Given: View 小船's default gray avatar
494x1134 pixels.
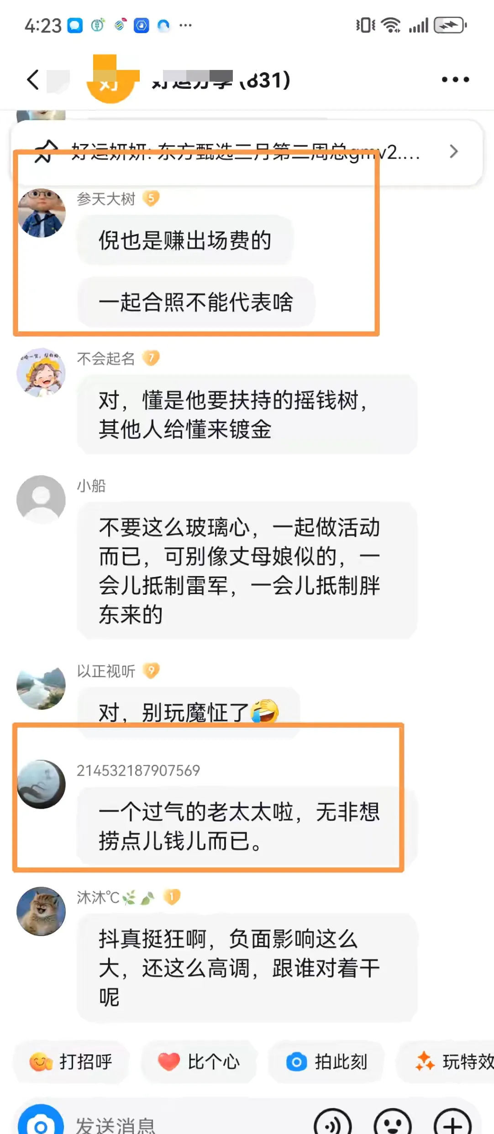Looking at the screenshot, I should (41, 500).
